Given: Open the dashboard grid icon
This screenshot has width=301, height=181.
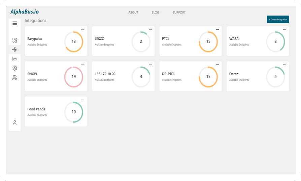Looking at the screenshot, I should pos(14,40).
